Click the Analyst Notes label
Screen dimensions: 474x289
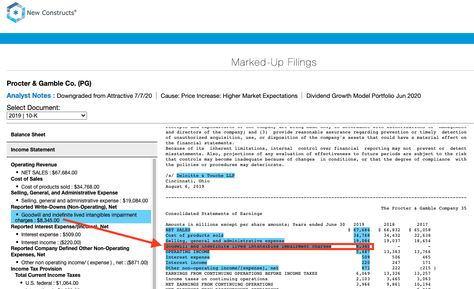point(31,95)
